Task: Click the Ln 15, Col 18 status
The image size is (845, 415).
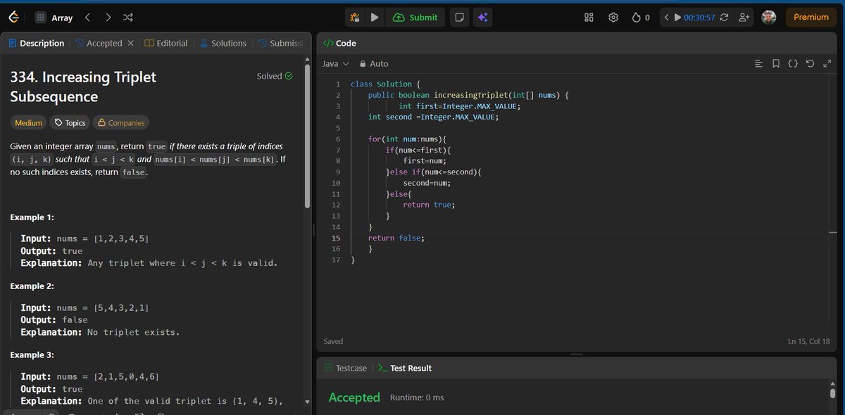Action: [x=808, y=341]
